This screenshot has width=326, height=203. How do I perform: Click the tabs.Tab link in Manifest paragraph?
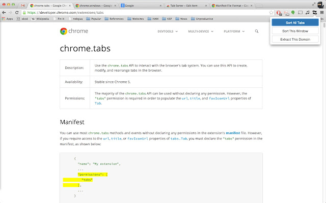[x=179, y=139]
